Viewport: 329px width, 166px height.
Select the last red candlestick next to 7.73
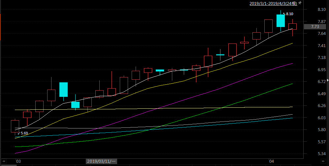click(x=292, y=27)
